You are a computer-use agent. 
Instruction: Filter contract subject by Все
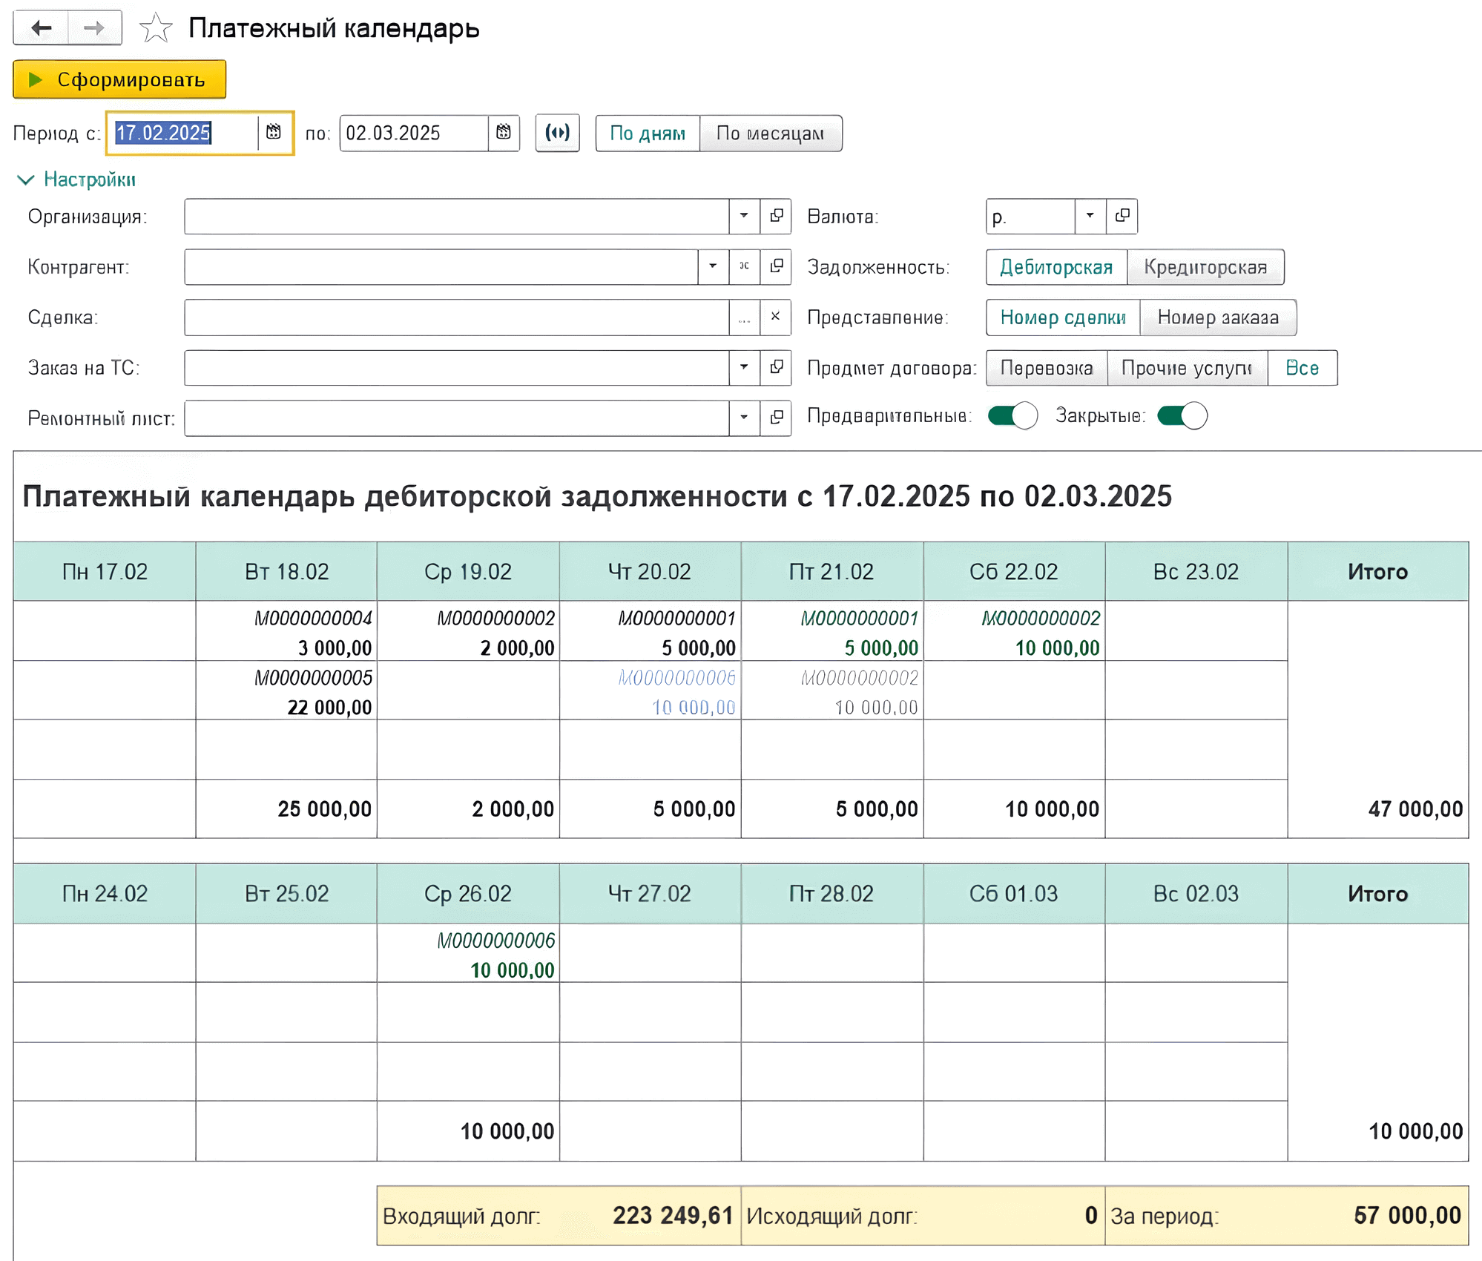pos(1302,368)
